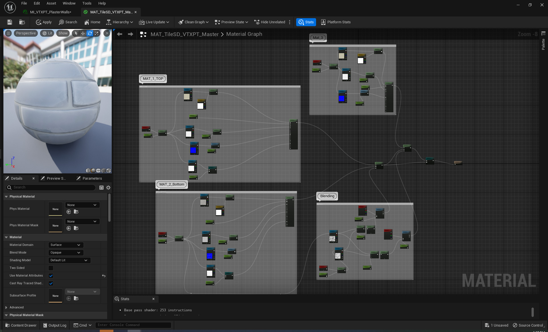Image resolution: width=548 pixels, height=332 pixels.
Task: Expand Advanced section
Action: tap(6, 308)
